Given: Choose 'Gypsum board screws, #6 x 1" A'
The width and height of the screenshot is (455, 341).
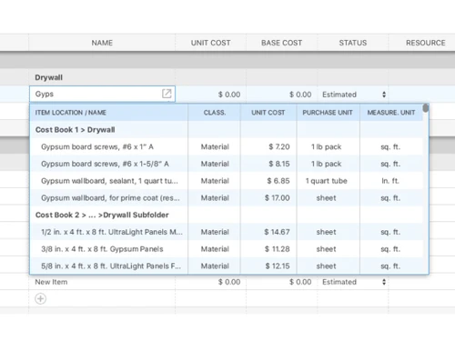Looking at the screenshot, I should (x=97, y=146).
